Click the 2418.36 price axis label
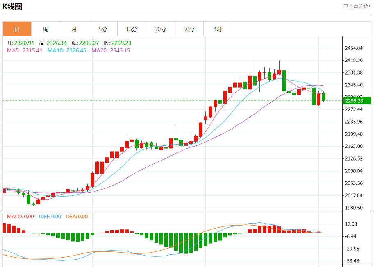Image resolution: width=375 pixels, height=267 pixels. pyautogui.click(x=354, y=60)
